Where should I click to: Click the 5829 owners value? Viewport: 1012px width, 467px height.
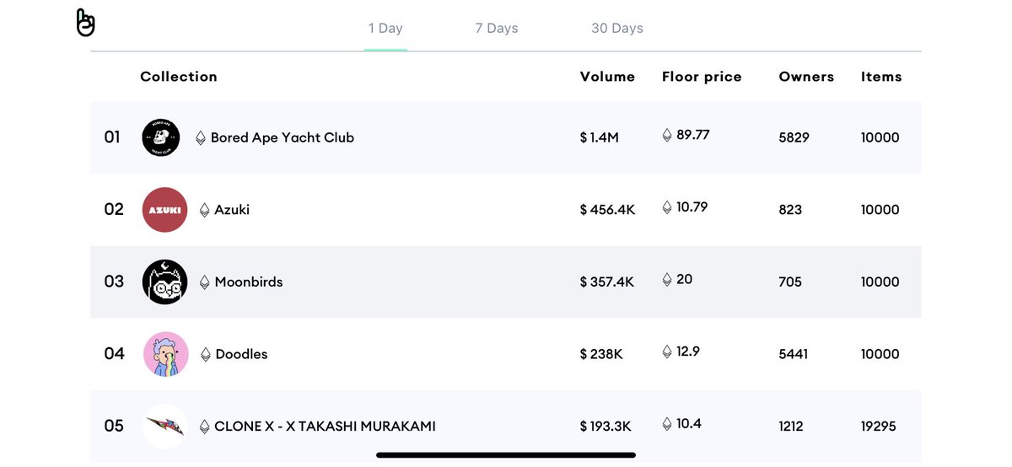coord(794,137)
